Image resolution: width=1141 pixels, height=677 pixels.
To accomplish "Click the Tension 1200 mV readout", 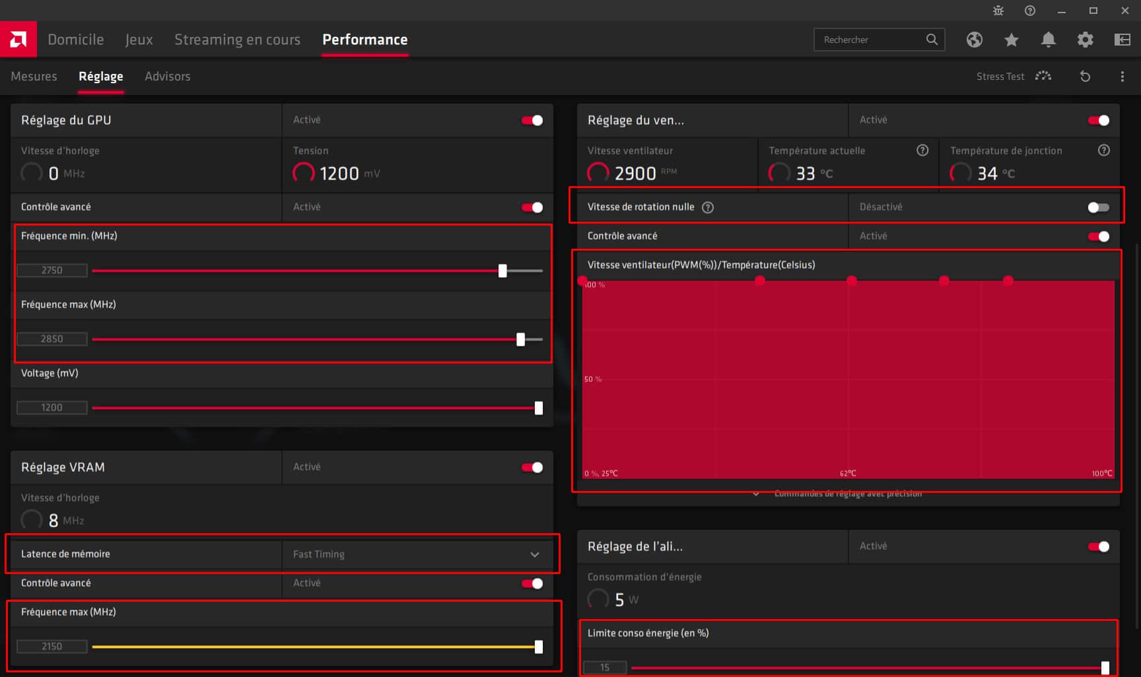I will pos(337,173).
